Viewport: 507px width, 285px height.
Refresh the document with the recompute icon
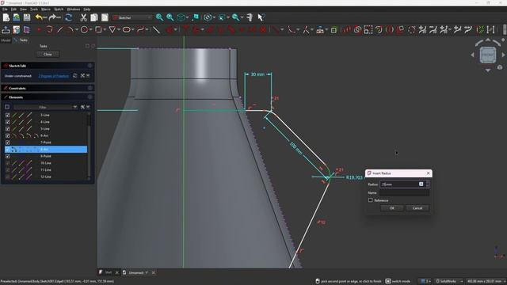69,17
